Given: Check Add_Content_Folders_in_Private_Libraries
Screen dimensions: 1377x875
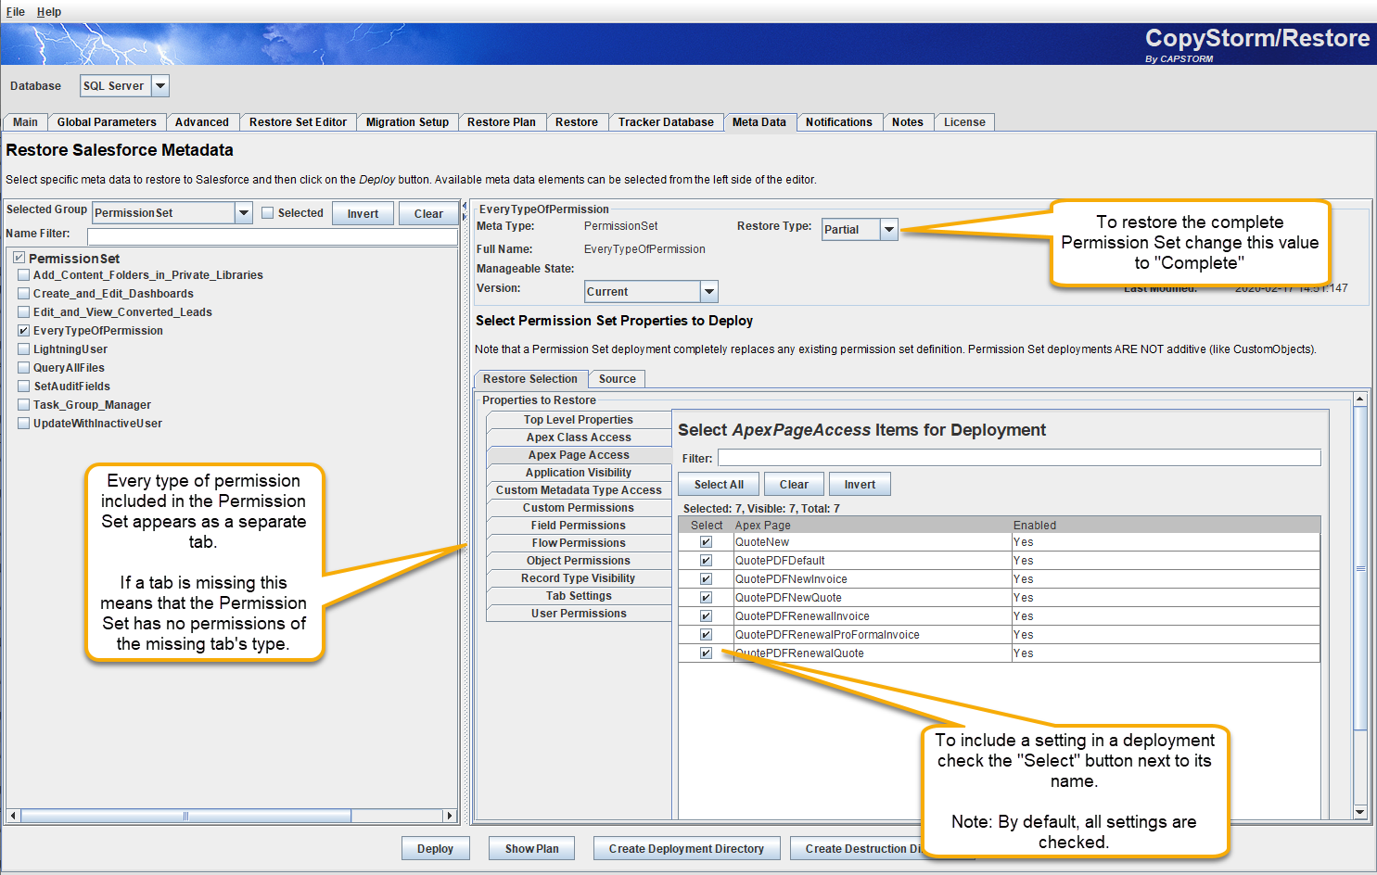Looking at the screenshot, I should (x=24, y=275).
